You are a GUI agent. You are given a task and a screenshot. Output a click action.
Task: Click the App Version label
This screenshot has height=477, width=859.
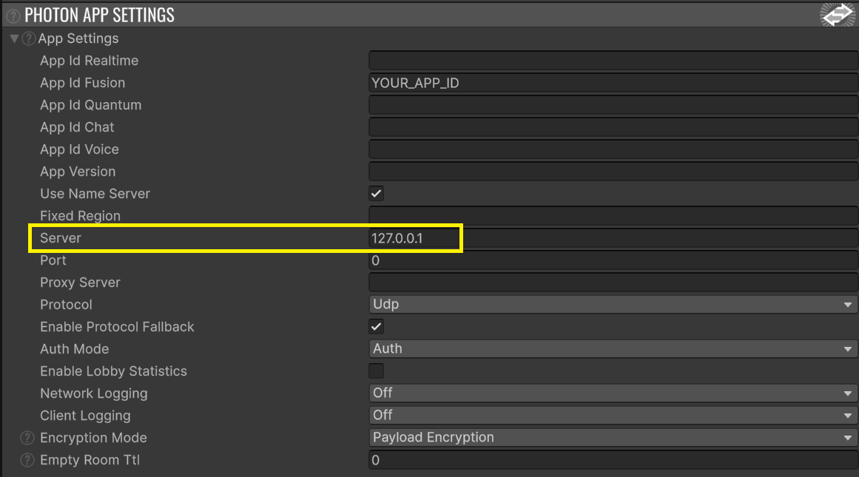click(78, 172)
